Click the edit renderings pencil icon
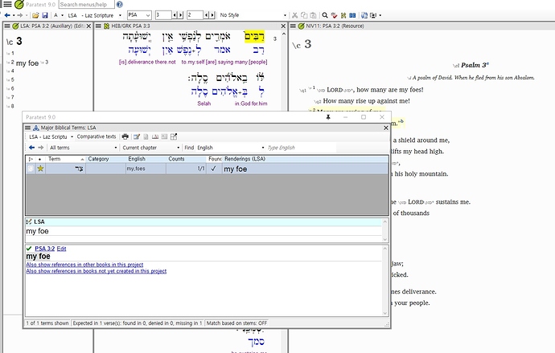 (x=137, y=136)
